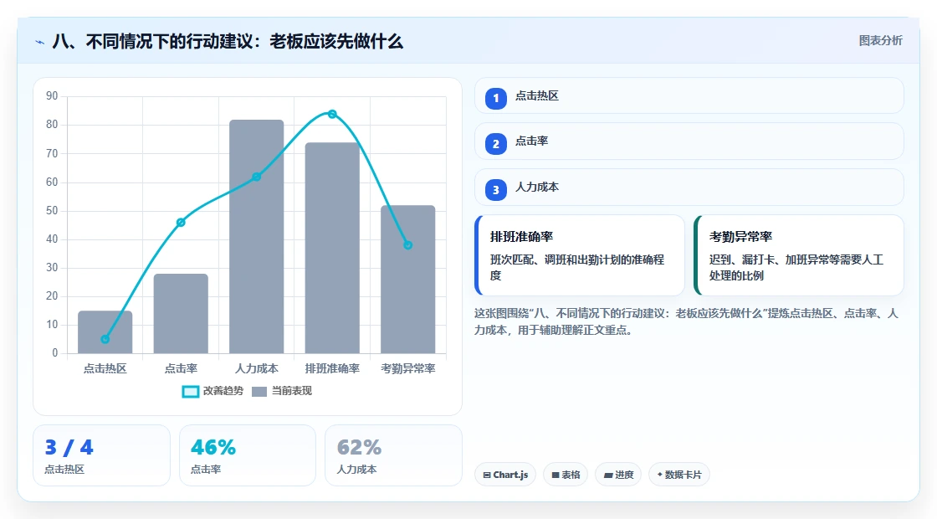Click the 排班准确率 x-axis label
This screenshot has width=937, height=519.
332,369
